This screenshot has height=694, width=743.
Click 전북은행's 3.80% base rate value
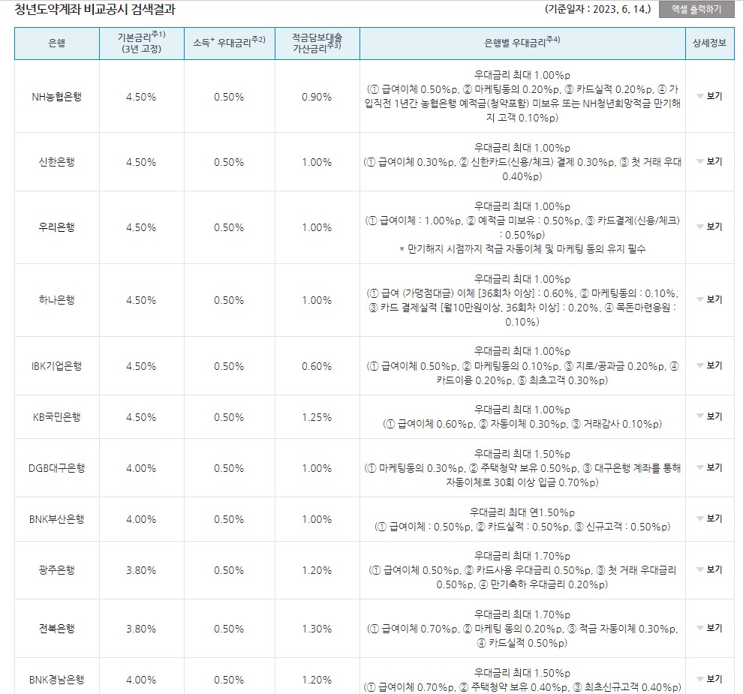[141, 629]
